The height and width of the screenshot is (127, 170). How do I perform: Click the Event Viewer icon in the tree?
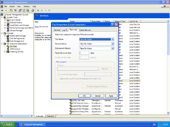(8, 20)
